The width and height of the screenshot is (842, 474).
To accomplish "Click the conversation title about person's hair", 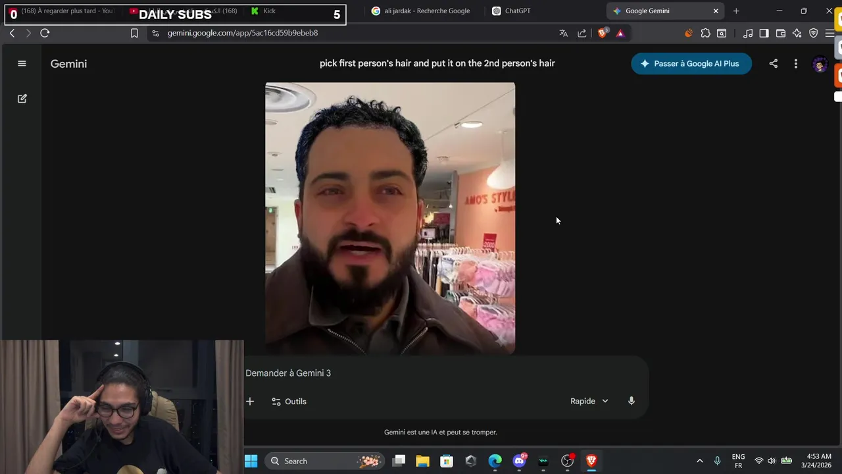I will (437, 63).
